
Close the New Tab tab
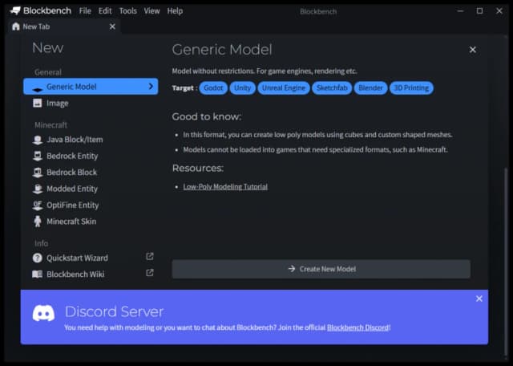[112, 26]
